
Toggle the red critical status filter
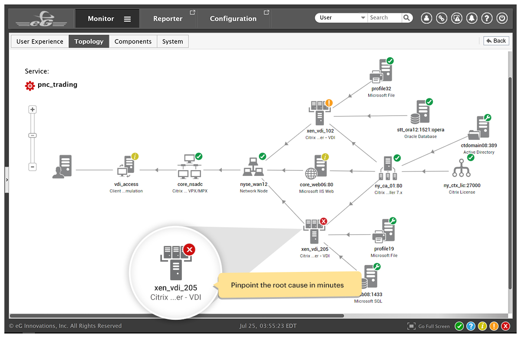(x=505, y=326)
